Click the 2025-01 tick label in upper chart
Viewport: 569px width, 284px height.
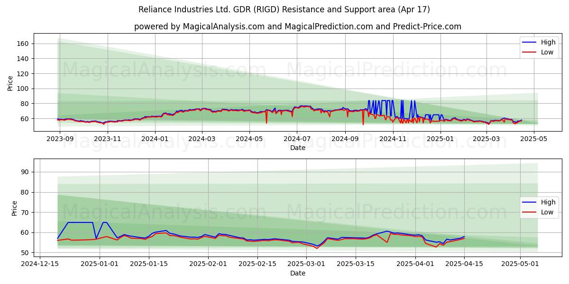[441, 139]
